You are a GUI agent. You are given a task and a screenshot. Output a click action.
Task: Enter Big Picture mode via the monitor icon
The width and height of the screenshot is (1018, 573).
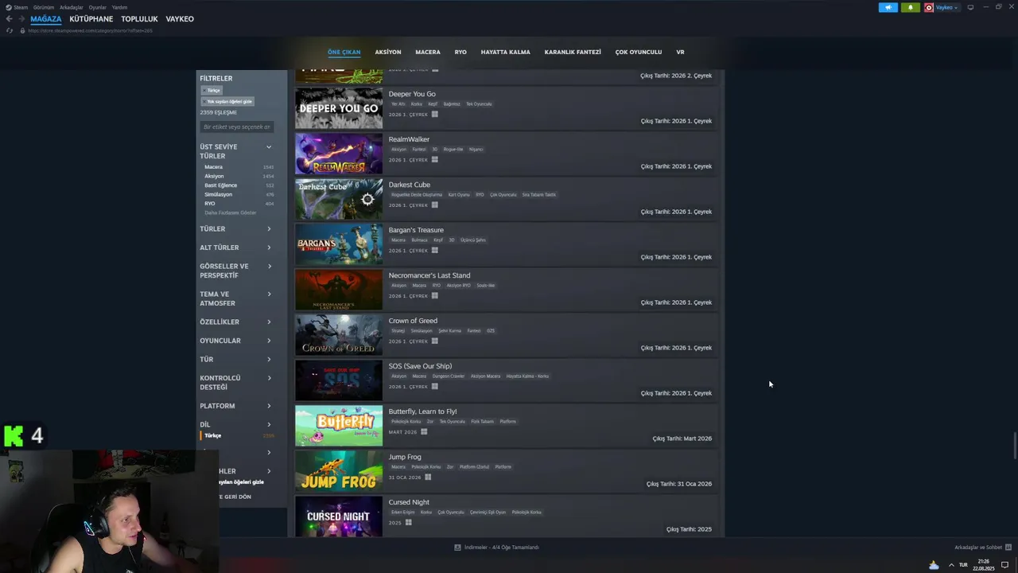pyautogui.click(x=970, y=7)
